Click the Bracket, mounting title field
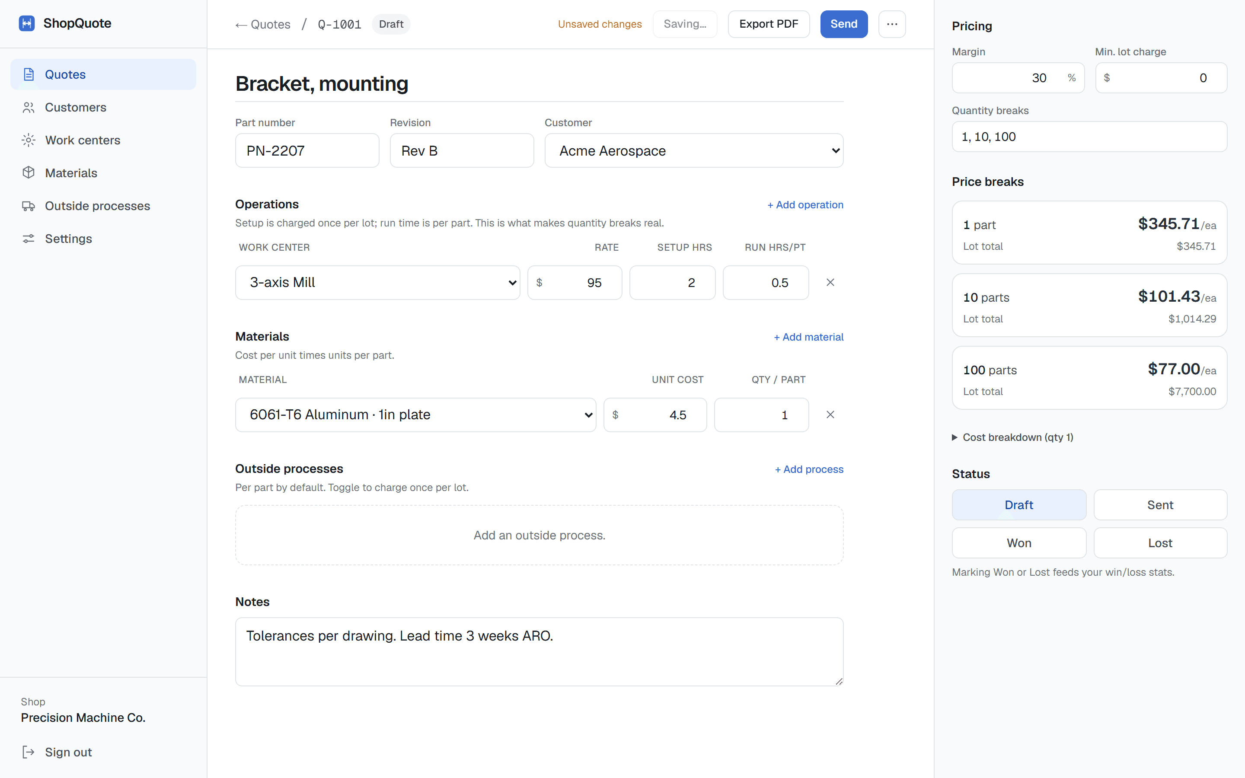This screenshot has width=1245, height=778. point(539,84)
